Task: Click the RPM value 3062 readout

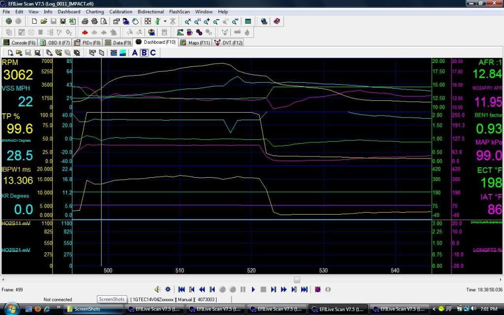Action: coord(18,75)
